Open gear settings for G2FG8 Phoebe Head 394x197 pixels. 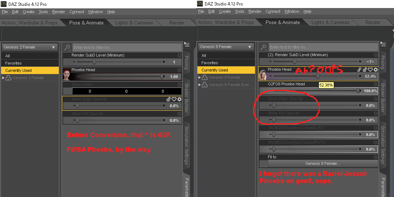pos(375,84)
